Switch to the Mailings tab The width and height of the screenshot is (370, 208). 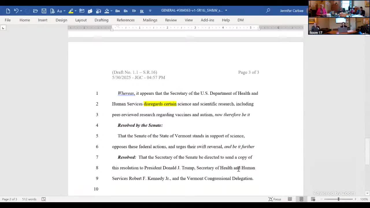click(150, 20)
